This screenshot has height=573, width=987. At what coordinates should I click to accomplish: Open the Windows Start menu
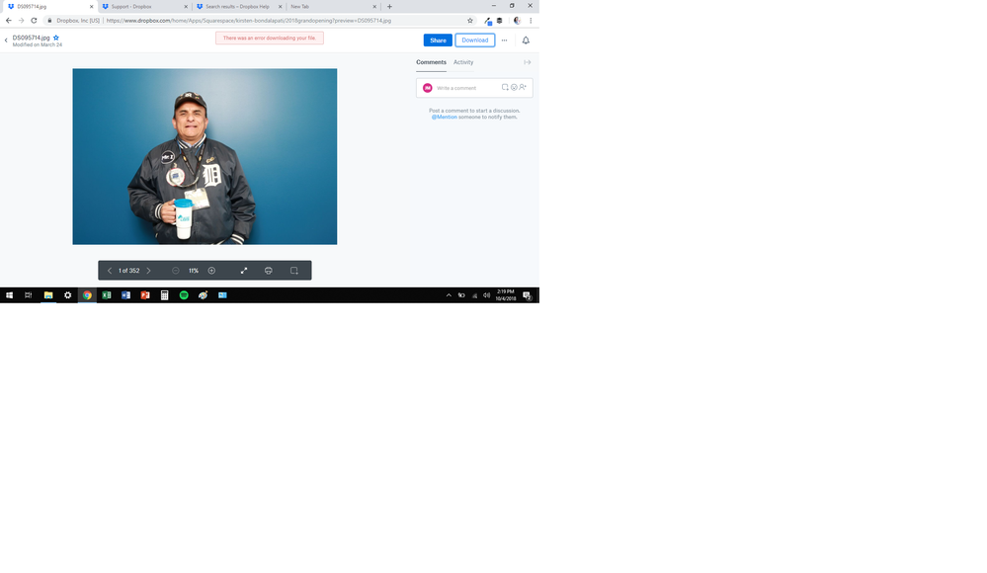[x=10, y=295]
